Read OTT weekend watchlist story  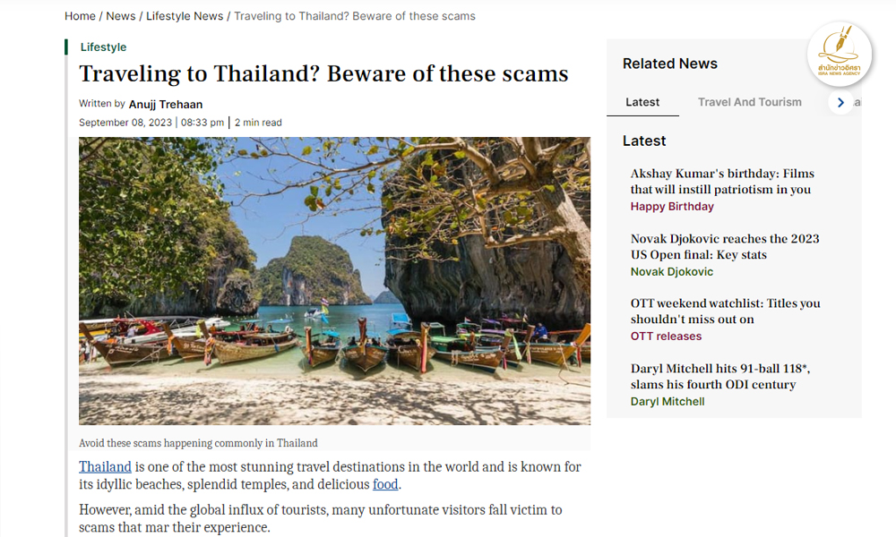pyautogui.click(x=725, y=311)
